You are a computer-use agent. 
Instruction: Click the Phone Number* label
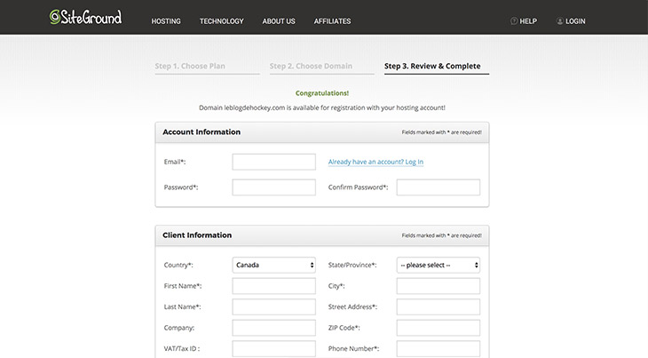353,349
